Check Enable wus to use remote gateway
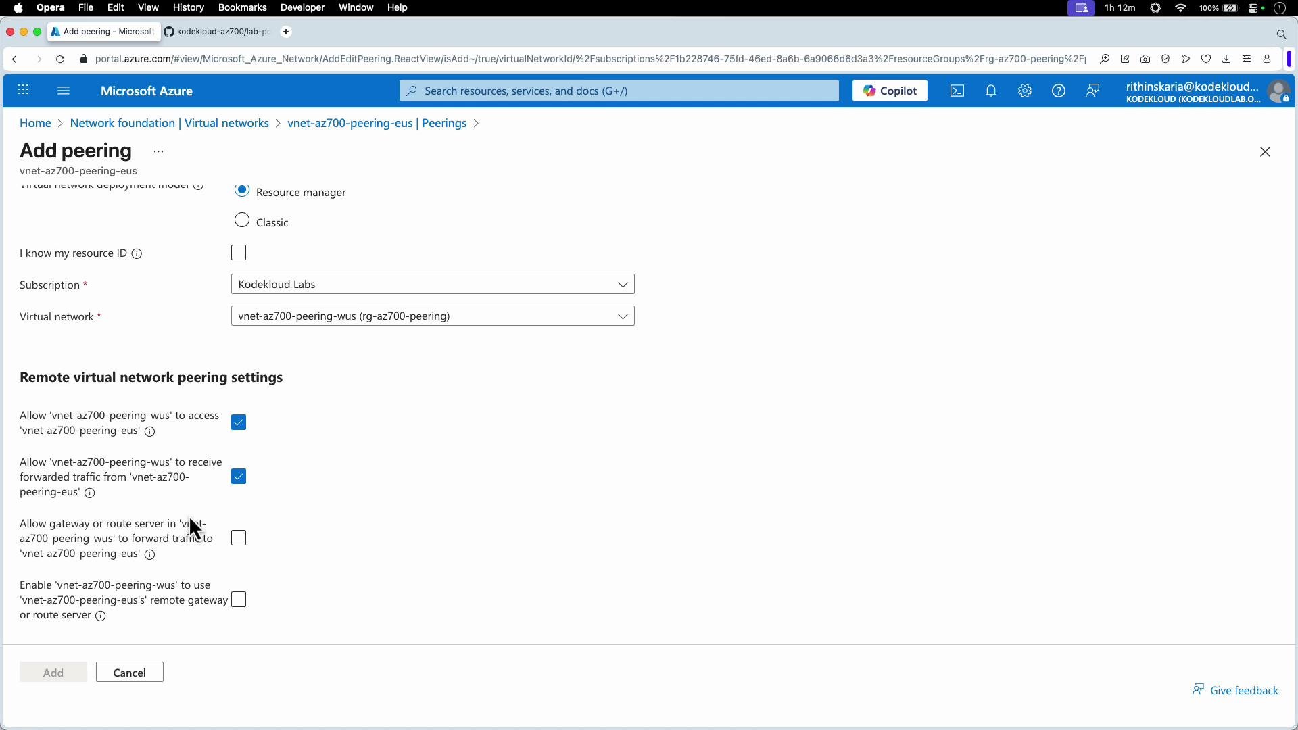Screen dimensions: 1298x730 click(239, 600)
